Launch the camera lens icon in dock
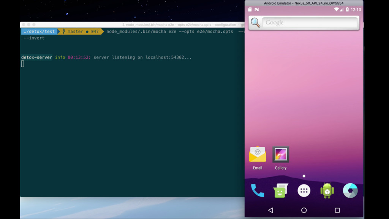 pos(350,190)
